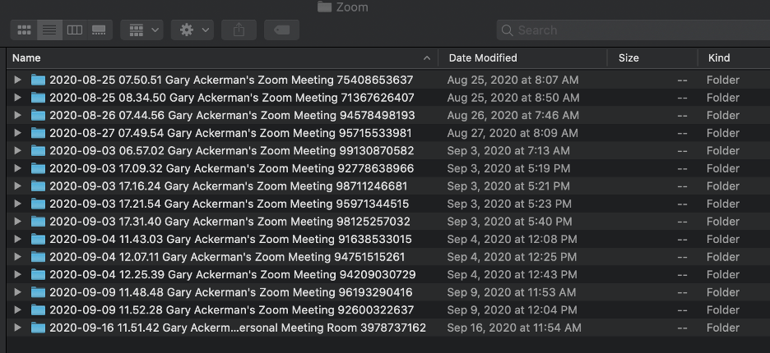
Task: Select row 2020-09-03 17.09.32 Gary Ackerman's Zoom Meeting
Action: pos(388,168)
